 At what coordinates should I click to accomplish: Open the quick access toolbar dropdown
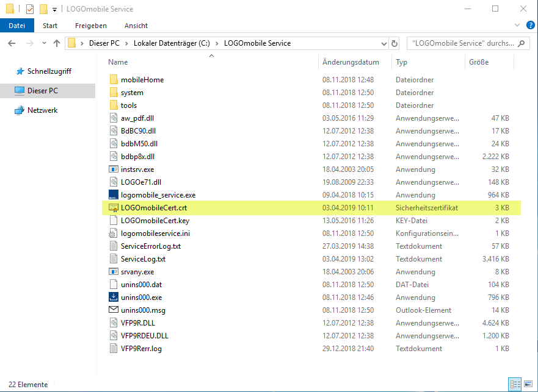(54, 10)
